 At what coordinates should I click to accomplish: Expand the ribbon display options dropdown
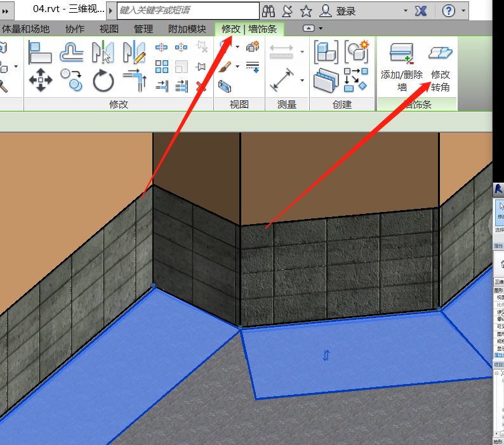321,29
